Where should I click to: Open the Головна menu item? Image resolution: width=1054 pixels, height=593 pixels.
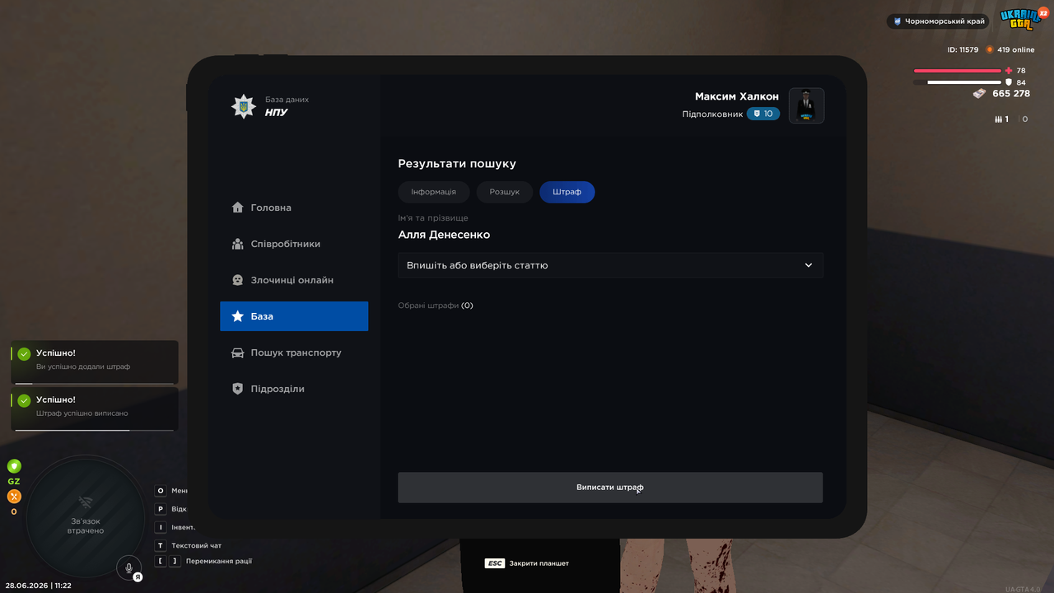tap(294, 208)
